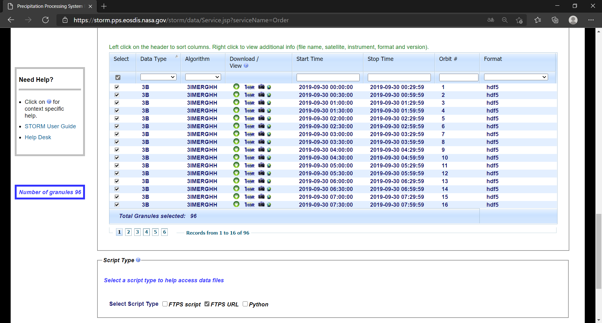Open the Algorithm filter dropdown

203,77
